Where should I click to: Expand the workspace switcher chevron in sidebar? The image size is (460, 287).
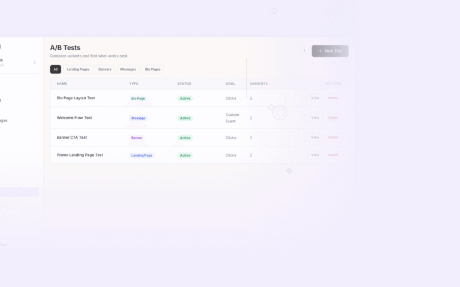click(x=35, y=62)
